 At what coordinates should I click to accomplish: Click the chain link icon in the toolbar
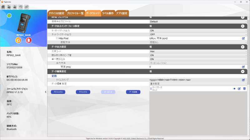click(x=26, y=7)
